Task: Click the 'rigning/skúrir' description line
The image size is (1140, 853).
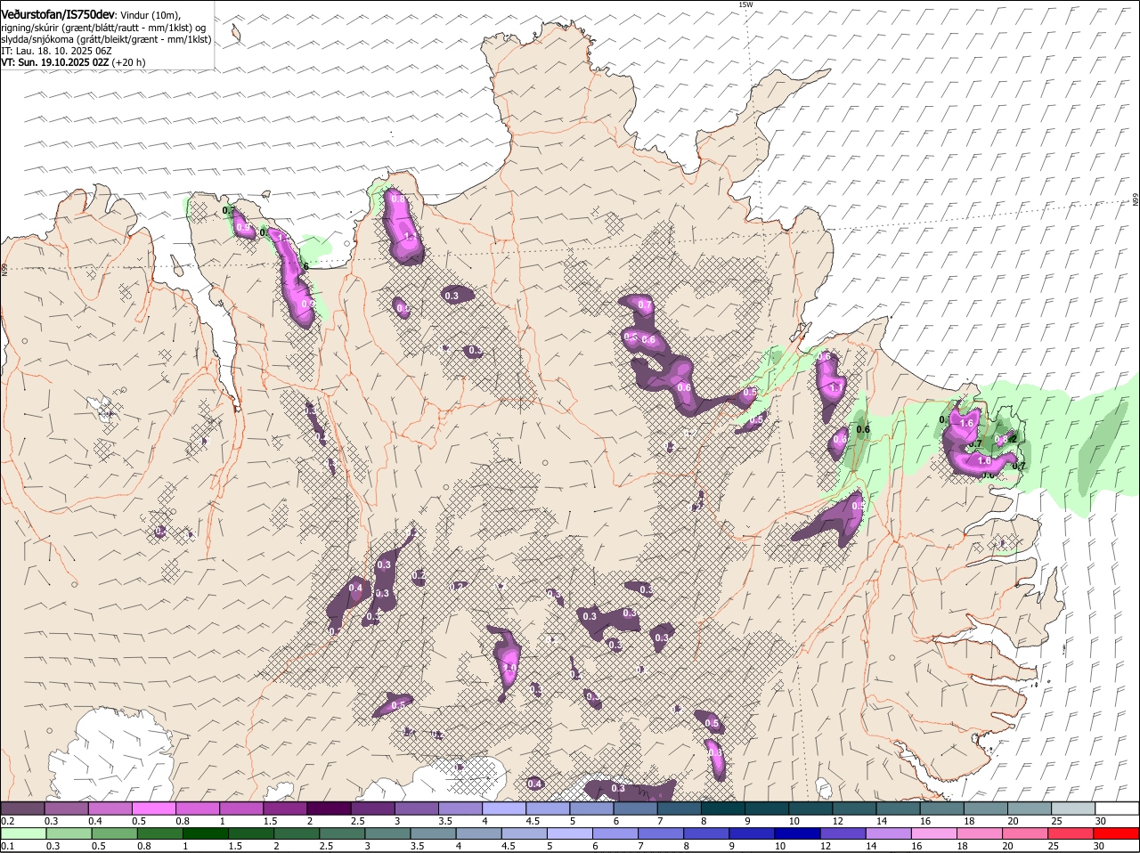Action: 103,28
